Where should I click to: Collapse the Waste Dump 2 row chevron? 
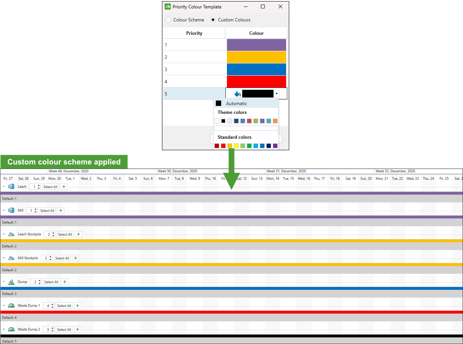[4, 329]
